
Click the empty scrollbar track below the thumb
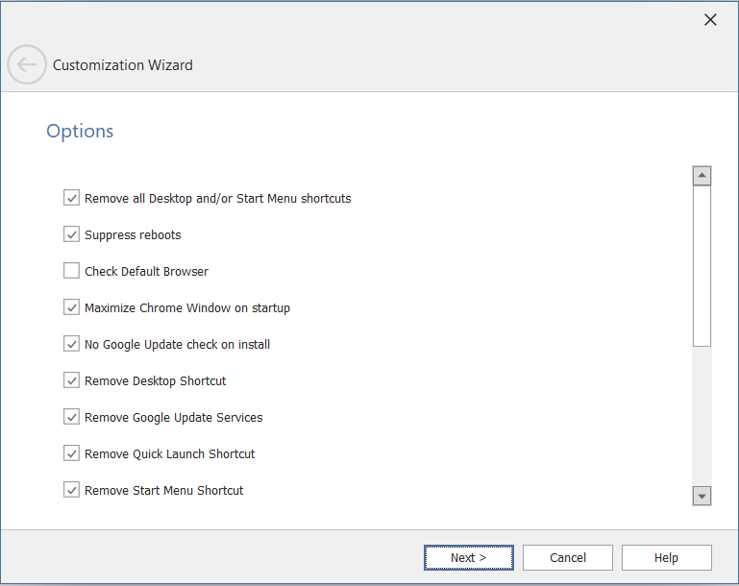pyautogui.click(x=702, y=413)
